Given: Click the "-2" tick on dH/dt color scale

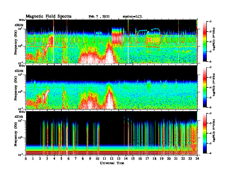Looking at the screenshot, I should click(210, 22).
